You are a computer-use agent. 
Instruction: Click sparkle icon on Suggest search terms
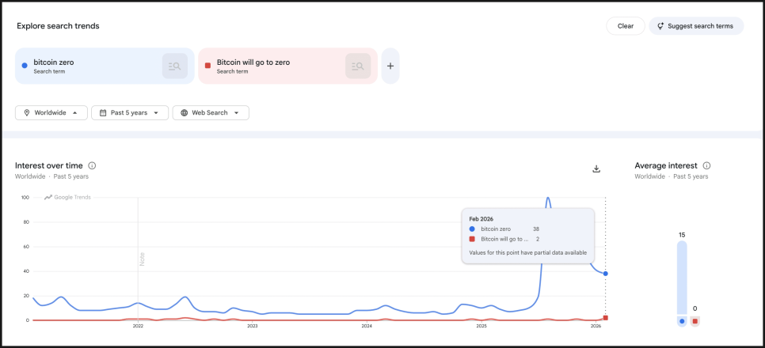pos(660,26)
